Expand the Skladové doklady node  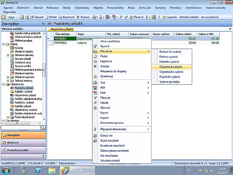[x=8, y=55]
